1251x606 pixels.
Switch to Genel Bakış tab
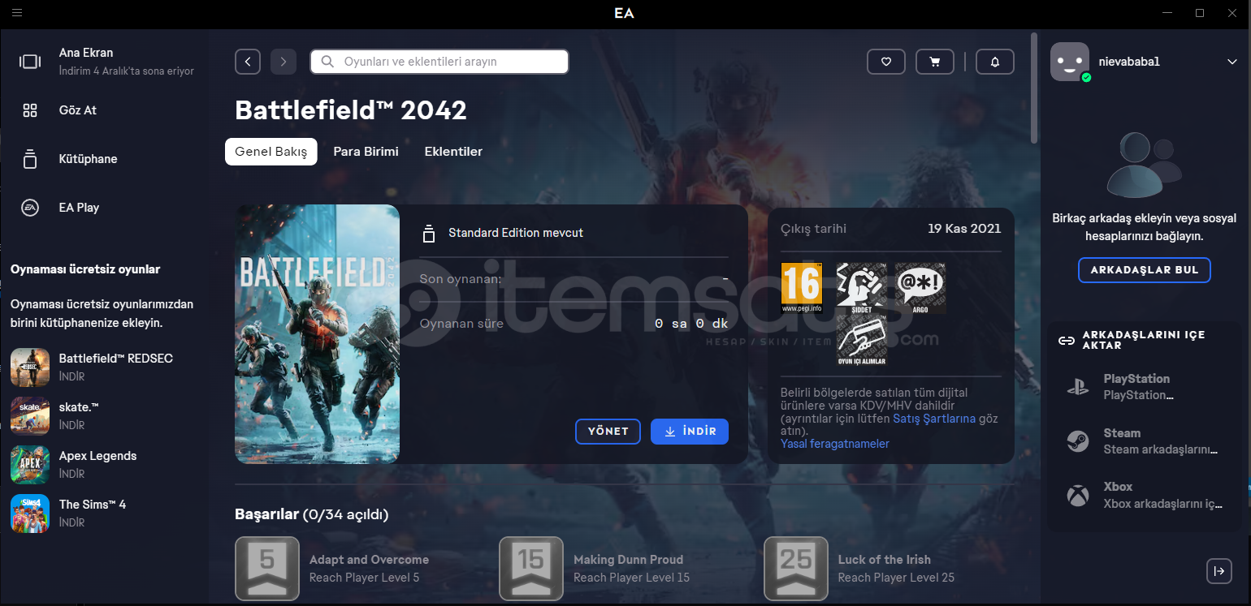pyautogui.click(x=271, y=152)
